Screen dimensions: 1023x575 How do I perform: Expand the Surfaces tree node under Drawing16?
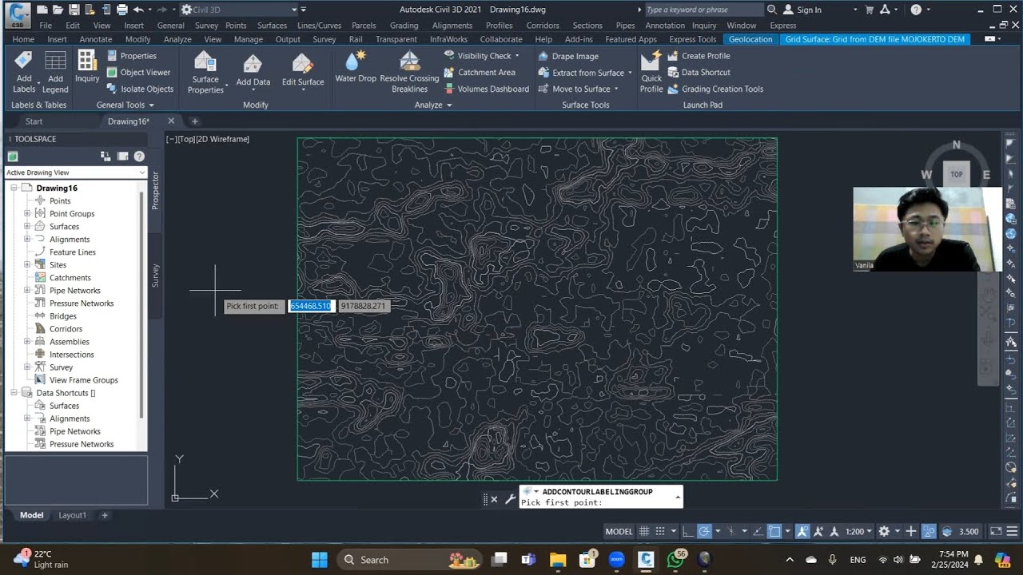(x=27, y=227)
